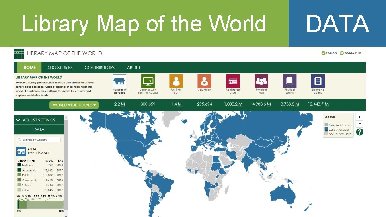Click Academic library type color swatch

(x=19, y=170)
